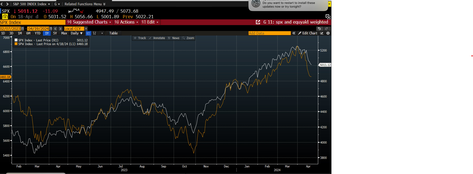Click the 6460.18 left axis price label
The height and width of the screenshot is (174, 473).
point(5,77)
